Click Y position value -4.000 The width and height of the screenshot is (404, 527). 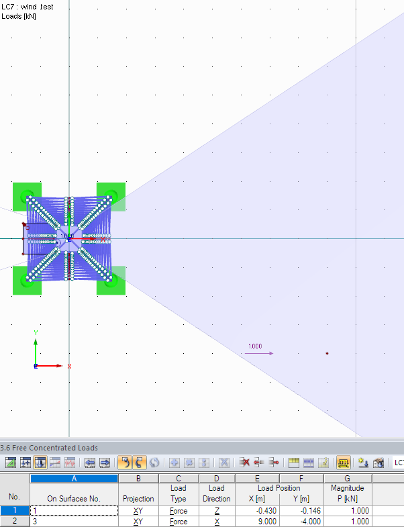(301, 522)
